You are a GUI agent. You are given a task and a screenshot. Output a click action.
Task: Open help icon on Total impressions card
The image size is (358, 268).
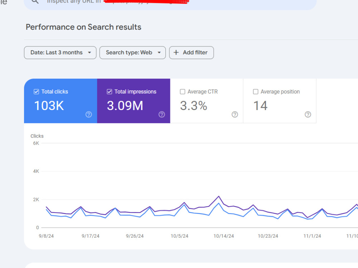162,114
